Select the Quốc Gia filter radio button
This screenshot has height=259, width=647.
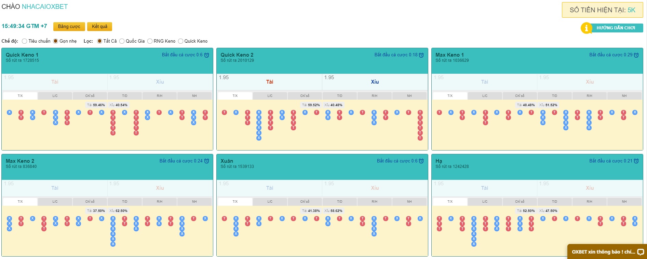(122, 41)
